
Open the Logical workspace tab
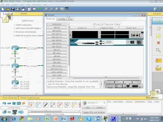click(x=8, y=14)
